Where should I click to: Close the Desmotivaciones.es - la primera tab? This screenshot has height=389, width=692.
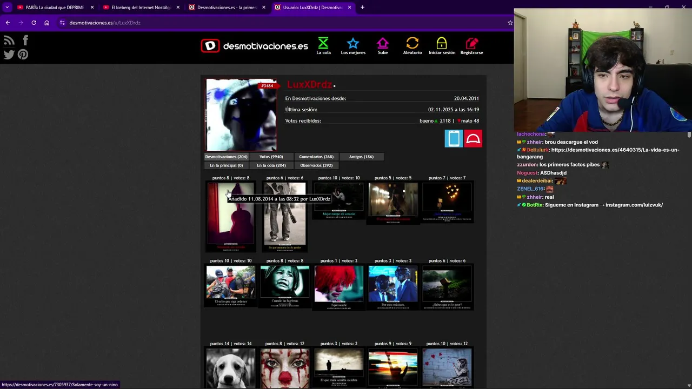pyautogui.click(x=264, y=8)
